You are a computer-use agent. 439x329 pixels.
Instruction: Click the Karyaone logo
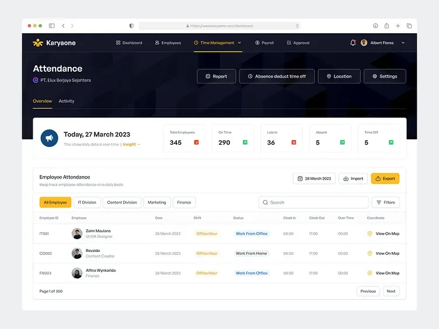point(54,43)
